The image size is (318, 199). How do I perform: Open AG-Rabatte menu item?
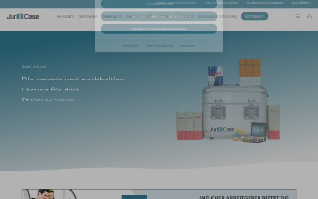coord(66,16)
